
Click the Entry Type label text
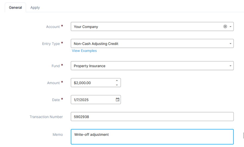pos(51,44)
